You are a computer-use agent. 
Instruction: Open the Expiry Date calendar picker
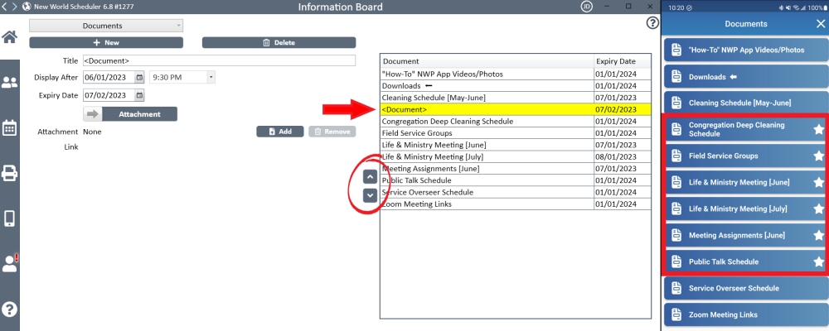pyautogui.click(x=139, y=95)
